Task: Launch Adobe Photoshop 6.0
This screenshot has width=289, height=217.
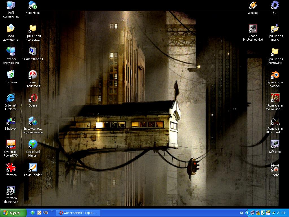Action: click(x=253, y=32)
